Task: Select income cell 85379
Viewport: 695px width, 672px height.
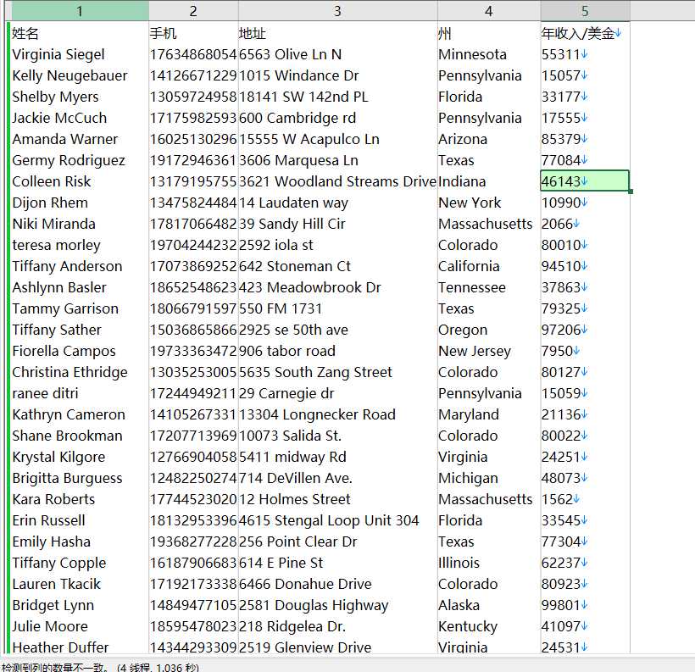Action: pyautogui.click(x=585, y=139)
